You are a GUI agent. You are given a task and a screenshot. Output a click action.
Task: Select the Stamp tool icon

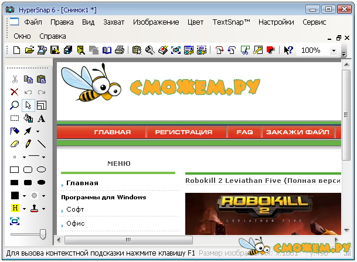(34, 208)
